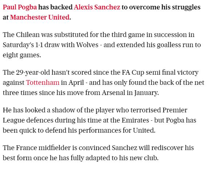The height and width of the screenshot is (170, 207).
Task: Open the Manchester United link
Action: pos(40,17)
